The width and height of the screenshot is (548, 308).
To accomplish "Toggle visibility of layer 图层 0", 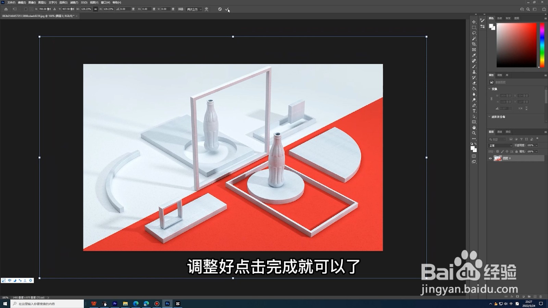I will coord(490,158).
